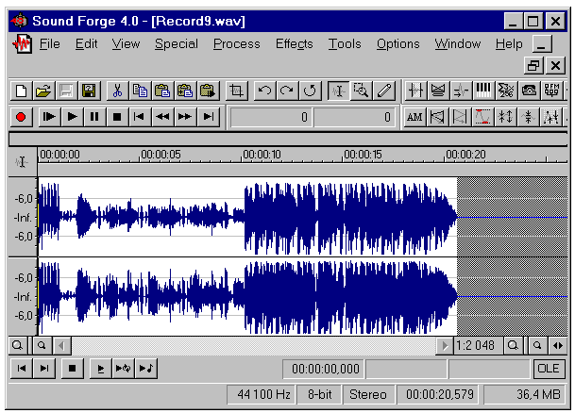Open a file with the folder icon
Screen dimensions: 575x413
tap(43, 91)
